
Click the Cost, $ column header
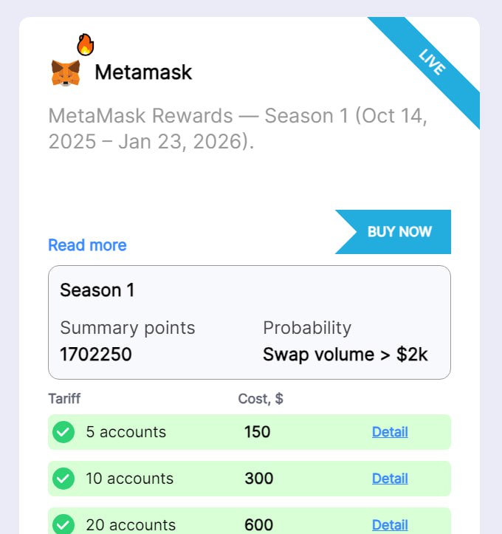point(261,399)
